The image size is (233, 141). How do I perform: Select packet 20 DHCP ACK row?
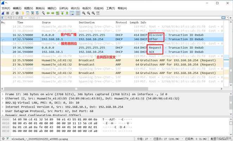[x=112, y=52]
